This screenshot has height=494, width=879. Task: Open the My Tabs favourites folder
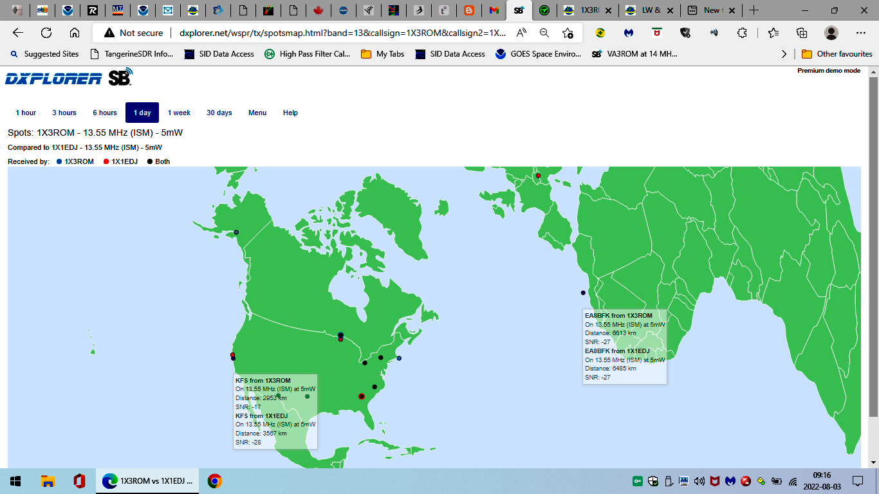pos(382,54)
